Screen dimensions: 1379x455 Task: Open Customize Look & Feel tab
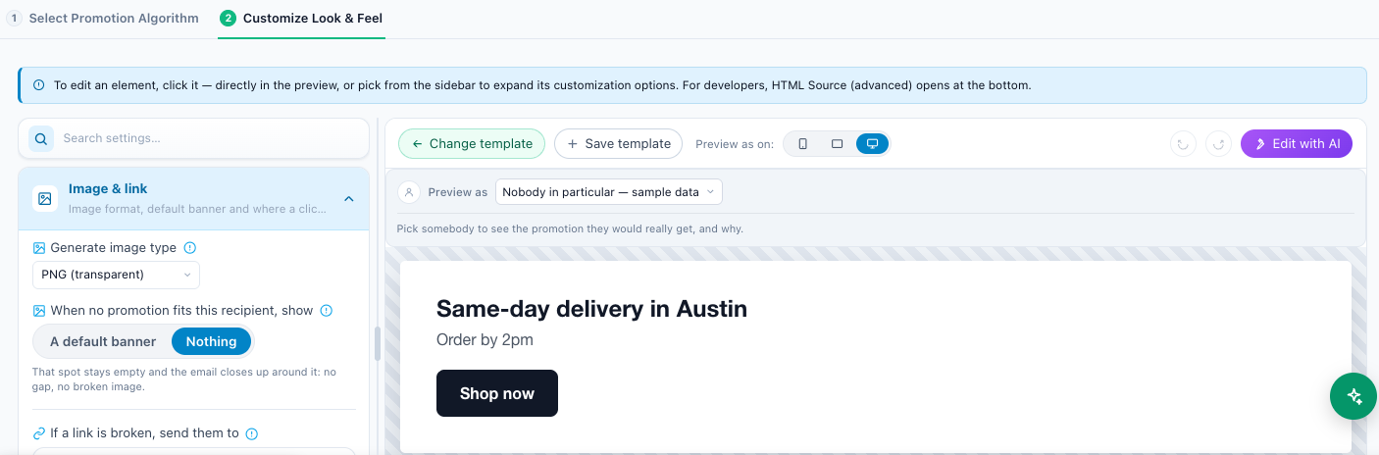[x=302, y=19]
